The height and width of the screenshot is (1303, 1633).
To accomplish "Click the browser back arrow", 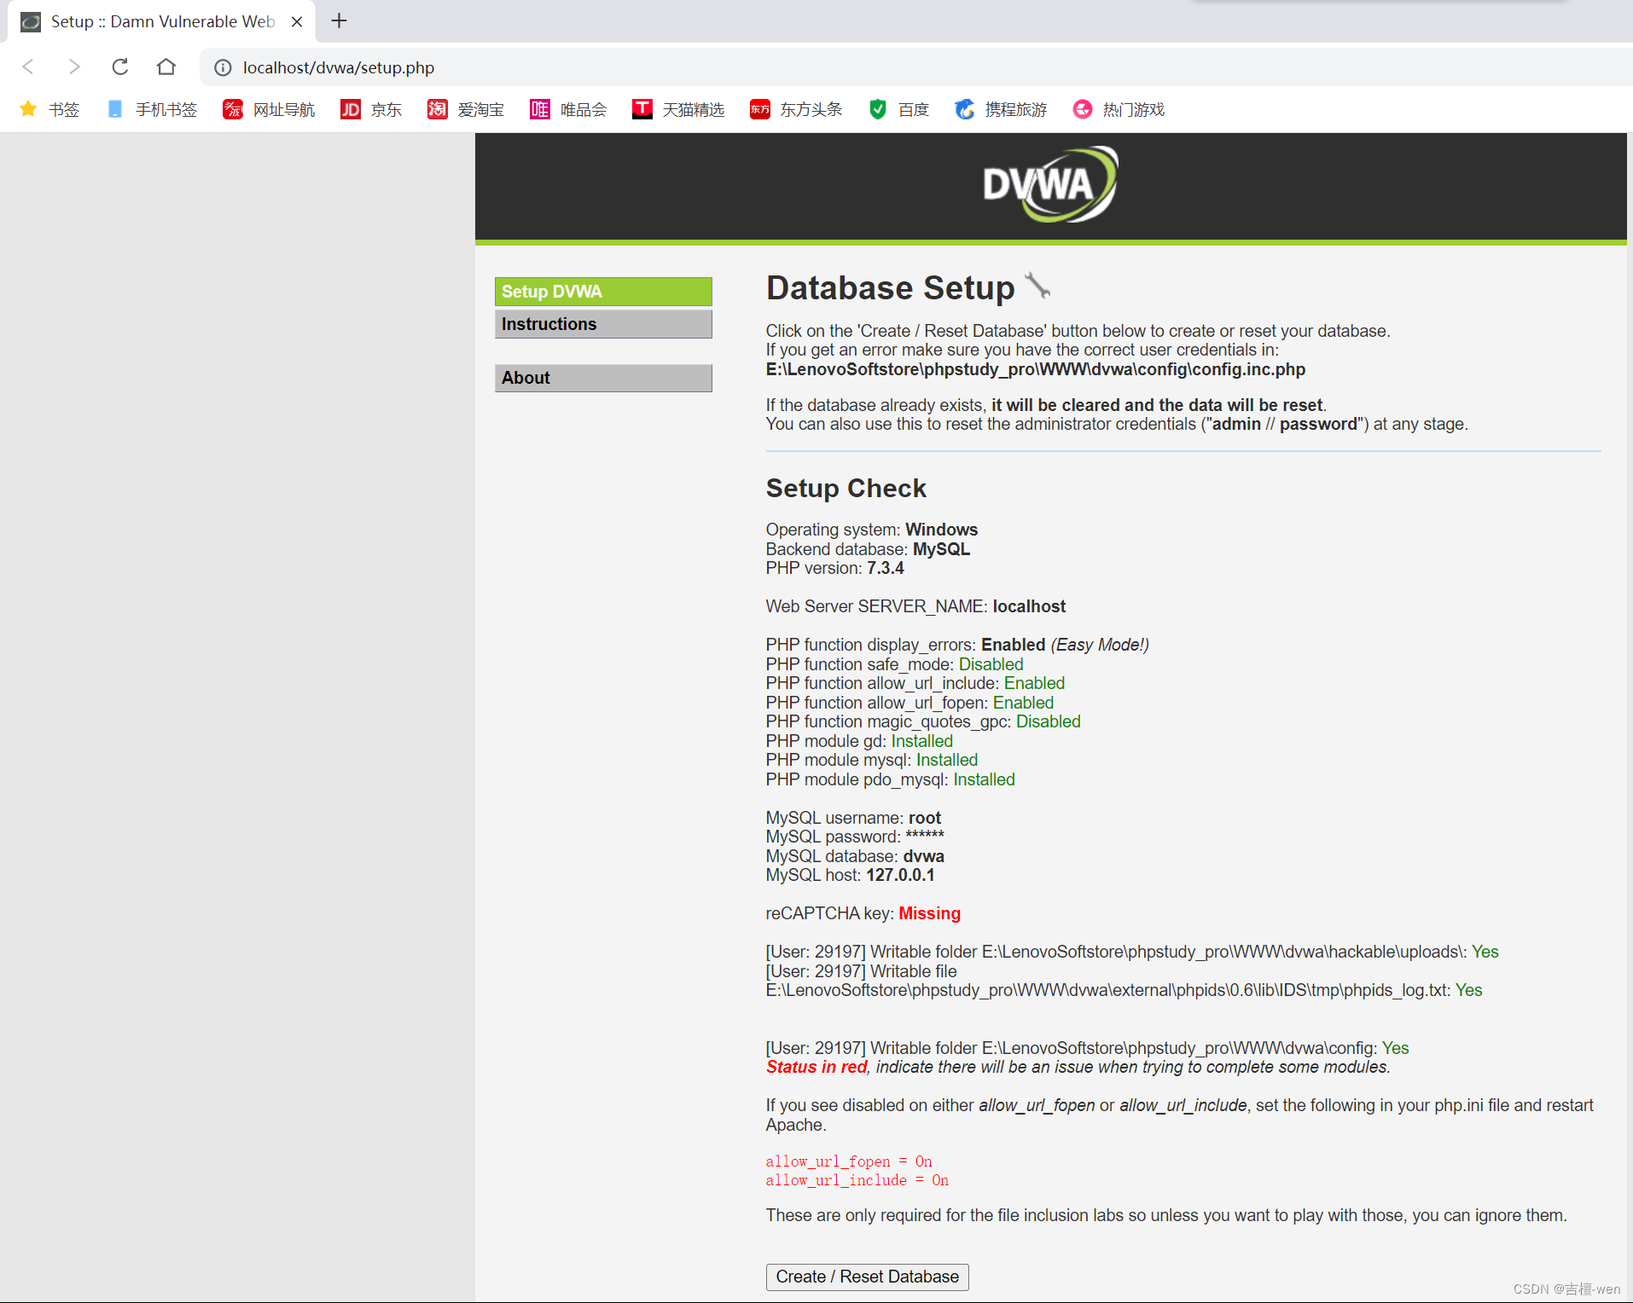I will [28, 67].
